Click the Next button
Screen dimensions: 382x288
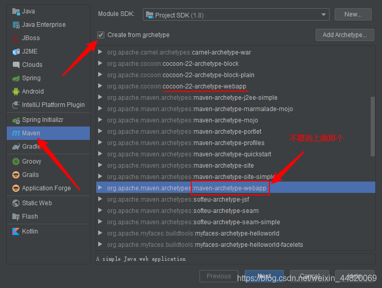[x=264, y=276]
